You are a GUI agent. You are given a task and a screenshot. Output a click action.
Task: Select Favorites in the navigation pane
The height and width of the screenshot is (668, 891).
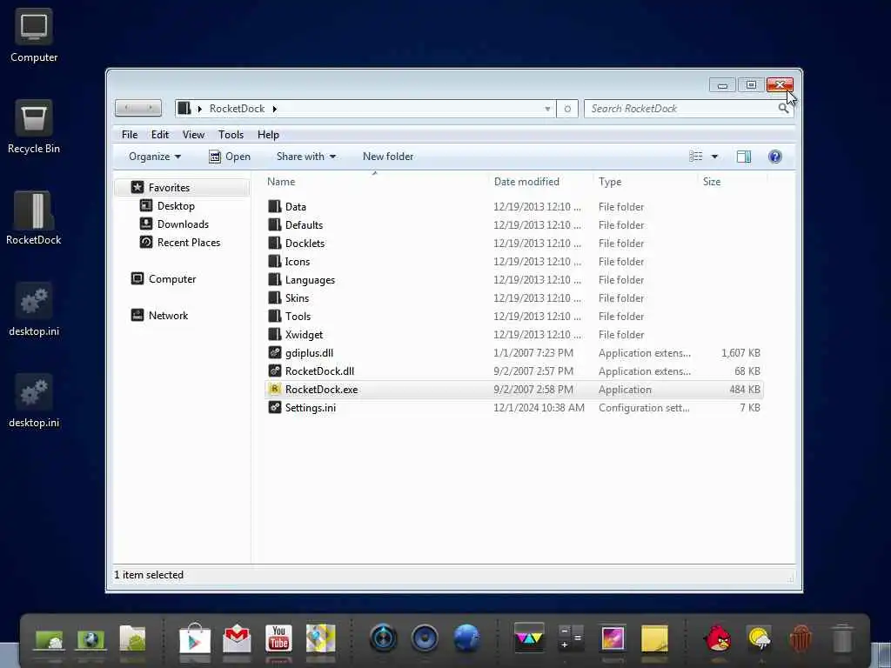click(182, 188)
